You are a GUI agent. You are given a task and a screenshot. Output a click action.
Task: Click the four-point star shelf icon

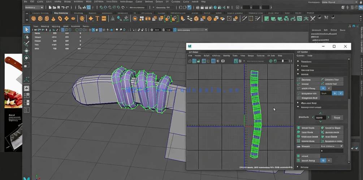[x=91, y=18]
